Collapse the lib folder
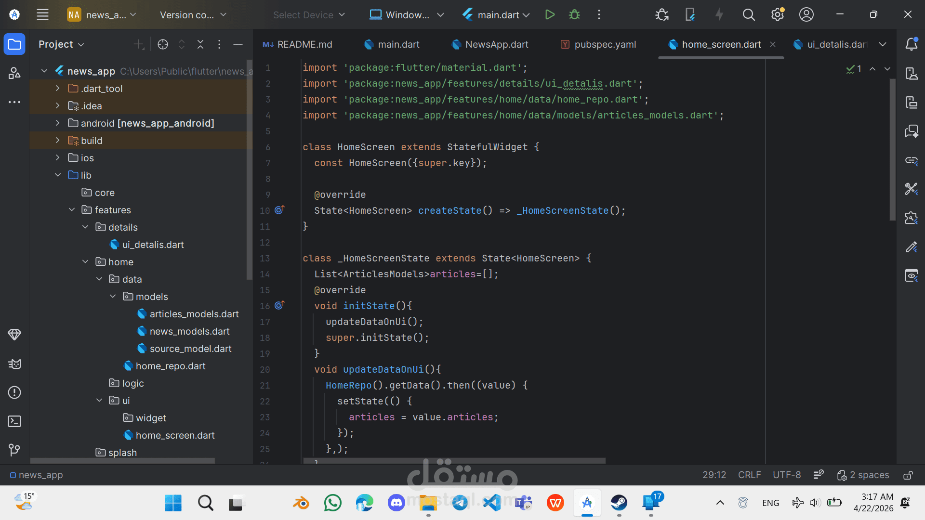The image size is (925, 520). (58, 175)
